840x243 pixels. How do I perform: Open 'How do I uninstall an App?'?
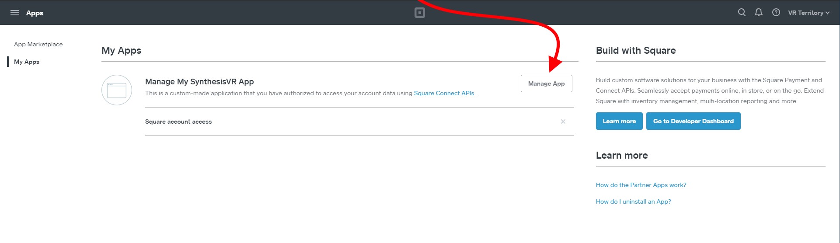(633, 201)
